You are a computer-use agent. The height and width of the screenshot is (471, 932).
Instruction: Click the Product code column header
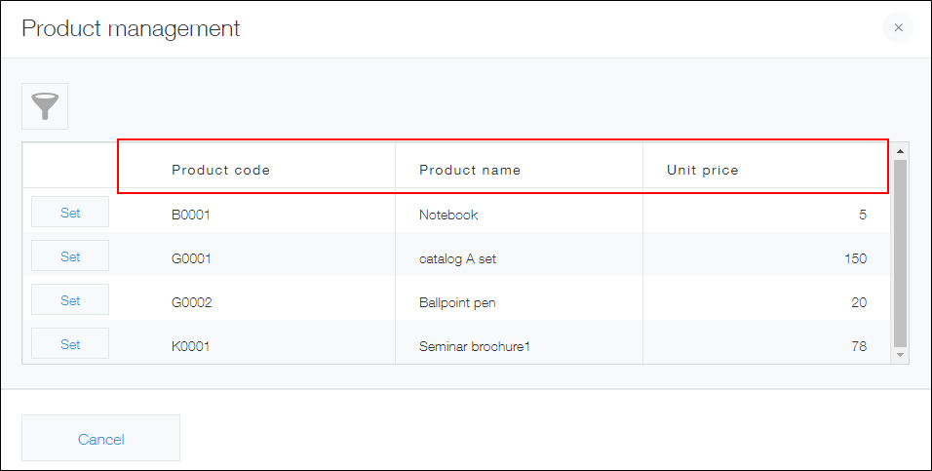220,170
